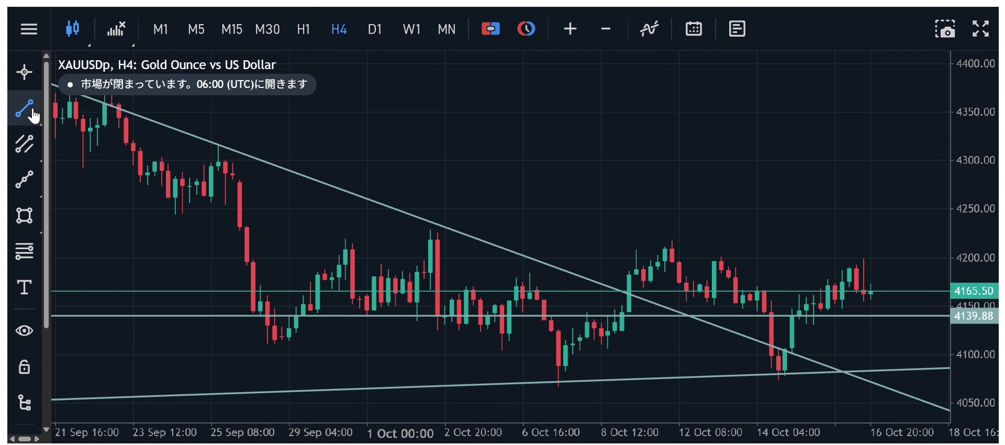The image size is (1005, 445).
Task: Change the candlestick chart type
Action: point(73,29)
